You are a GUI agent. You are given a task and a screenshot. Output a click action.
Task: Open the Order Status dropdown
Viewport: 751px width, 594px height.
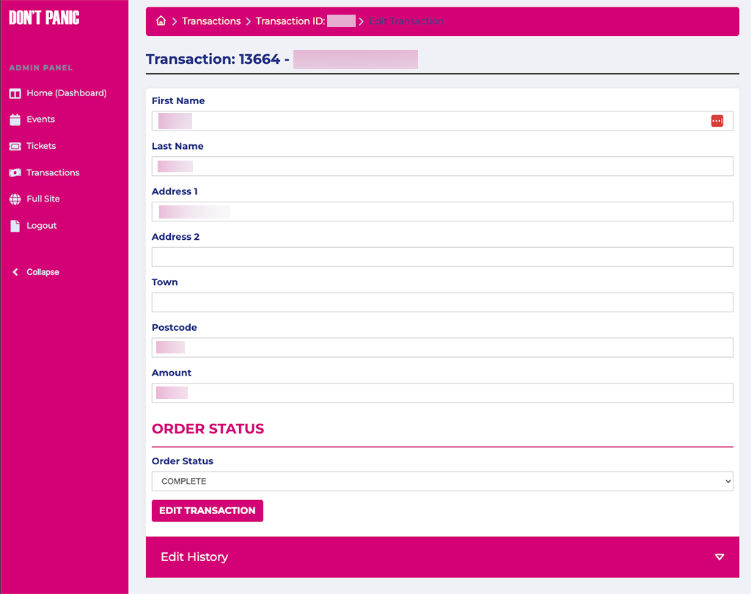[x=442, y=481]
